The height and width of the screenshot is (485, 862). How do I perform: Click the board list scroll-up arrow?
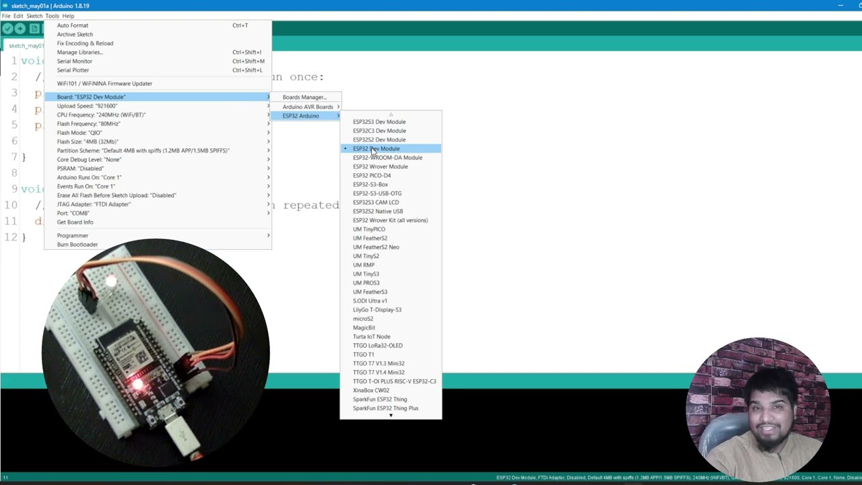pyautogui.click(x=391, y=115)
